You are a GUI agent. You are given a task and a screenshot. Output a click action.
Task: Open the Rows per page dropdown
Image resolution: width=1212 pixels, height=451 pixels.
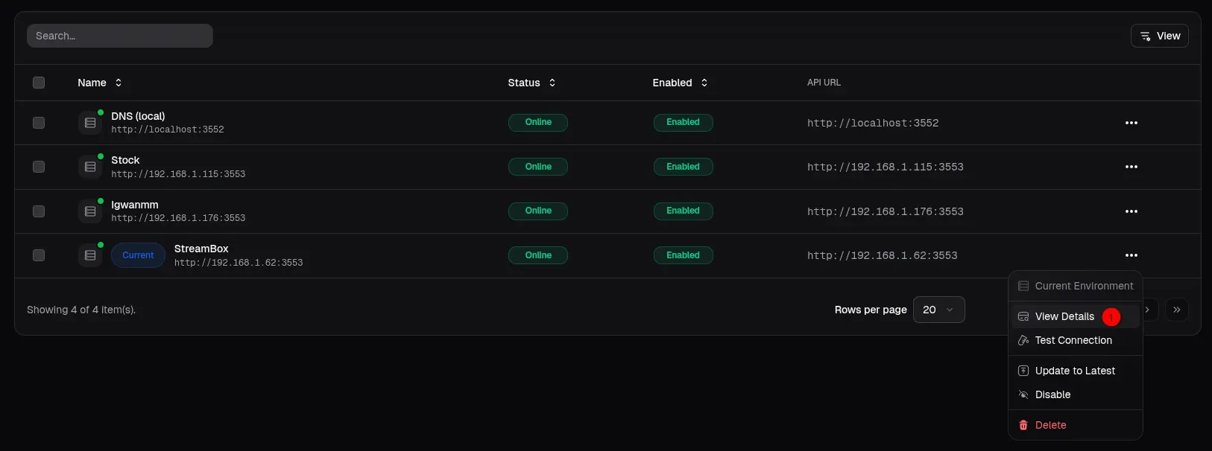click(x=938, y=310)
